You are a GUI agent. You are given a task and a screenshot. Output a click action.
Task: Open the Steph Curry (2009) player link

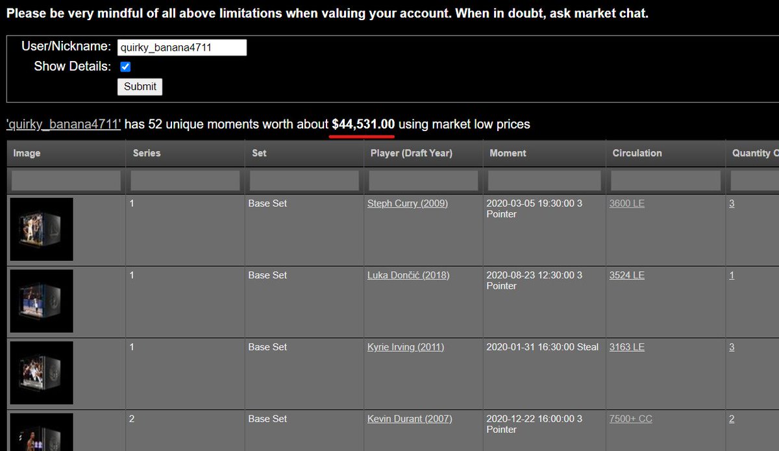pos(407,204)
